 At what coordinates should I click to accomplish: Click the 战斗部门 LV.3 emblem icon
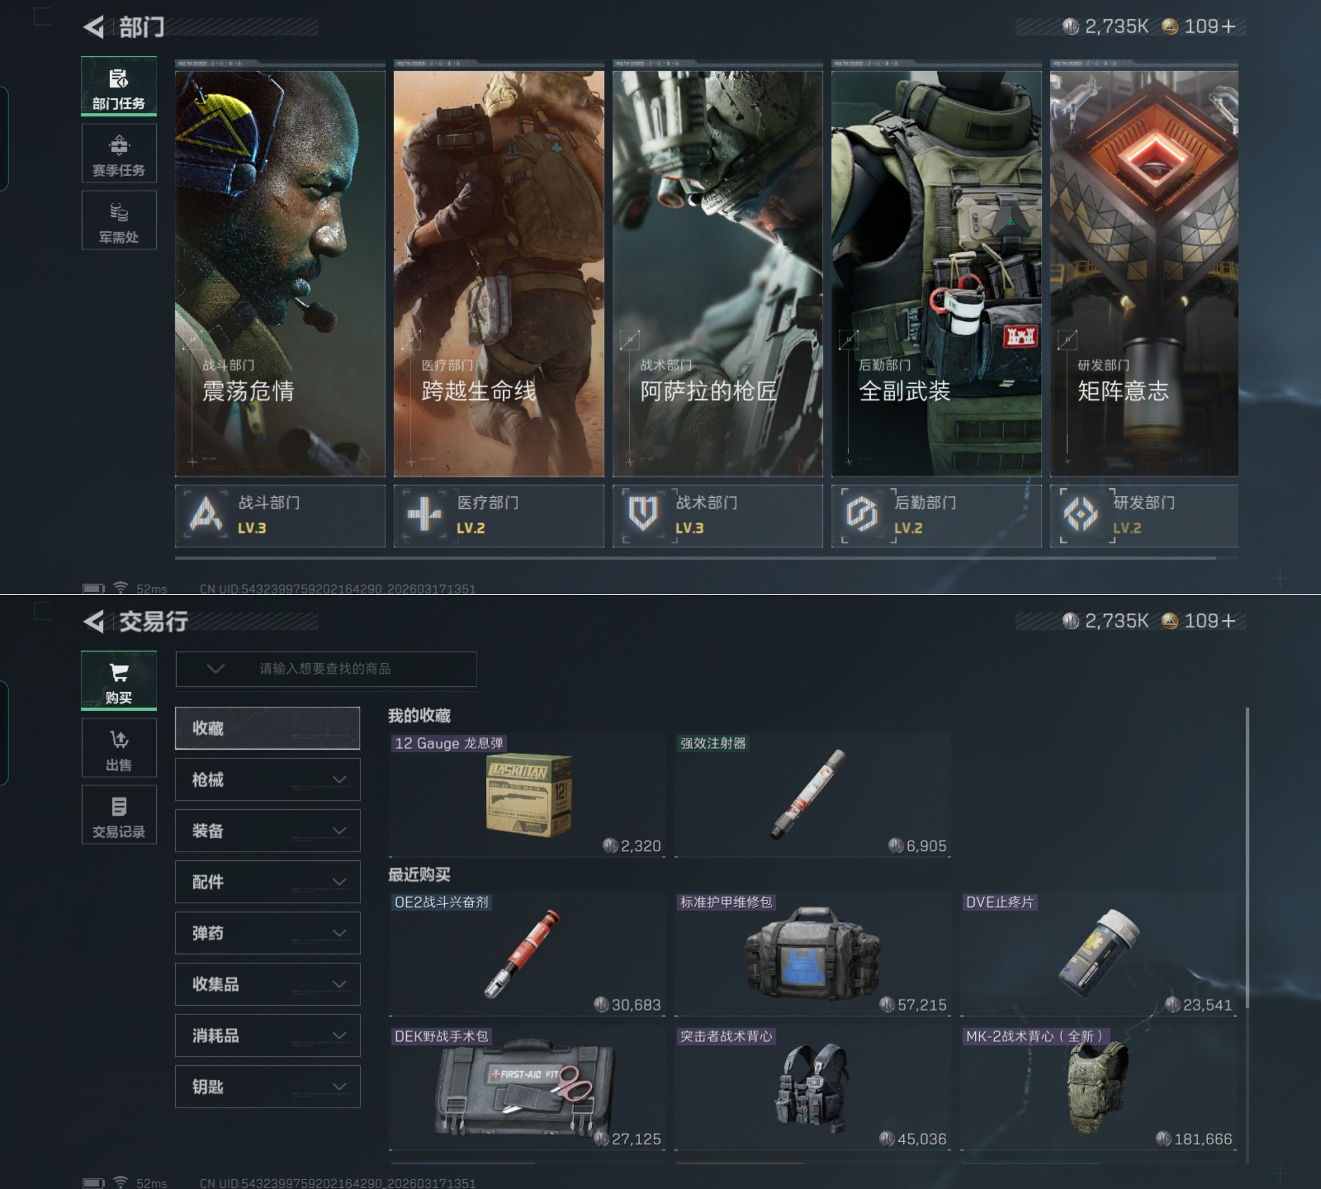[x=206, y=515]
